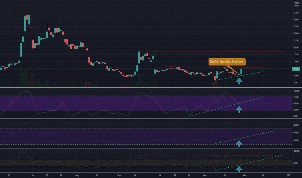Click the 10.00 price axis label
Screen dimensions: 302x178
[296, 76]
